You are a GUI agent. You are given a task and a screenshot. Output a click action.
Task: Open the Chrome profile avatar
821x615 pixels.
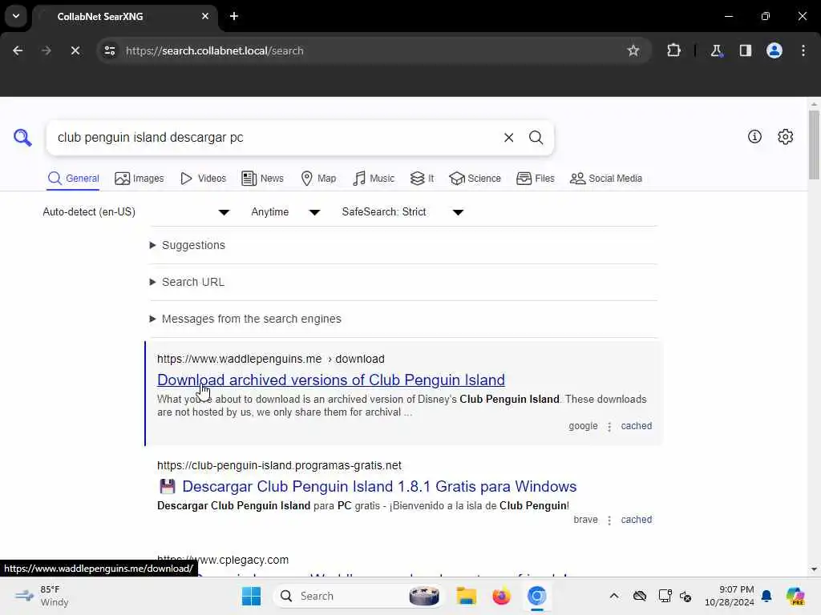click(x=774, y=50)
